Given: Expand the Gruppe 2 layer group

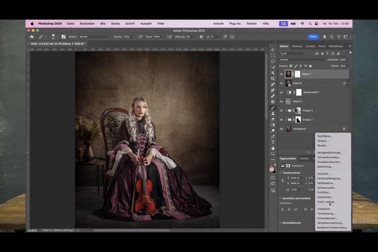Looking at the screenshot, I should point(286,111).
